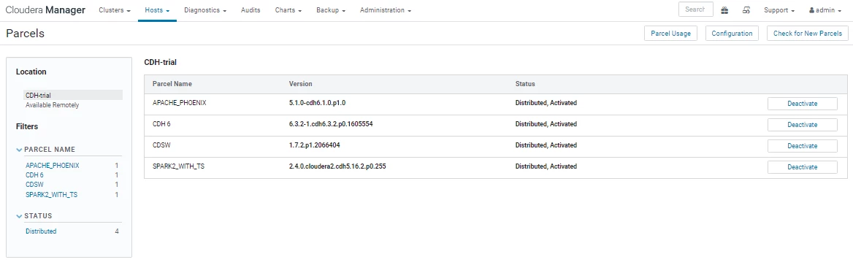Viewport: 853px width, 265px height.
Task: Open the Support dropdown menu
Action: (779, 10)
